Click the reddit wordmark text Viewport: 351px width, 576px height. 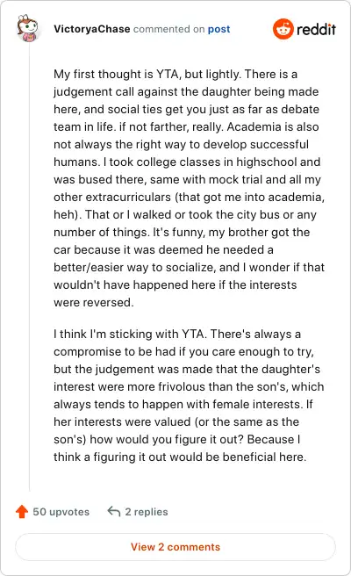point(316,29)
